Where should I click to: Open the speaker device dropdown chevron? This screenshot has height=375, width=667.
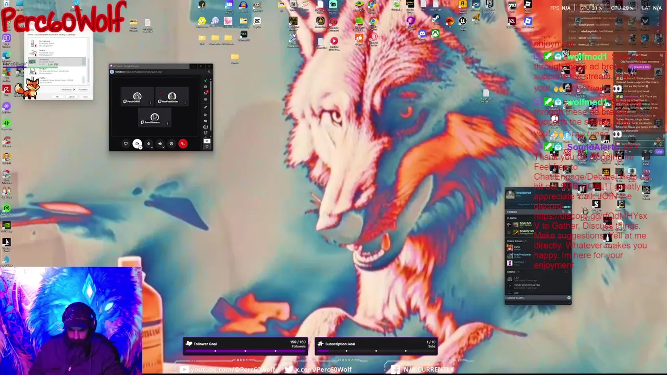pos(163,147)
